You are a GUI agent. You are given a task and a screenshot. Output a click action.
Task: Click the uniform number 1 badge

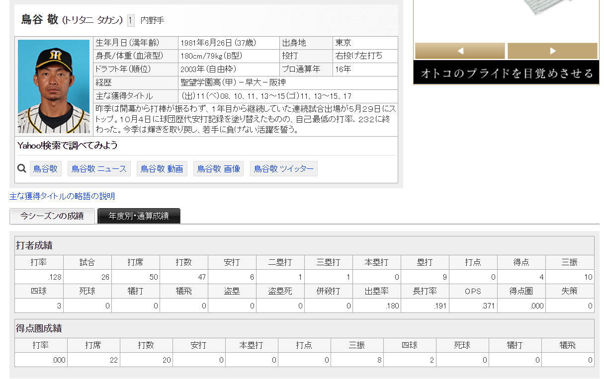131,20
